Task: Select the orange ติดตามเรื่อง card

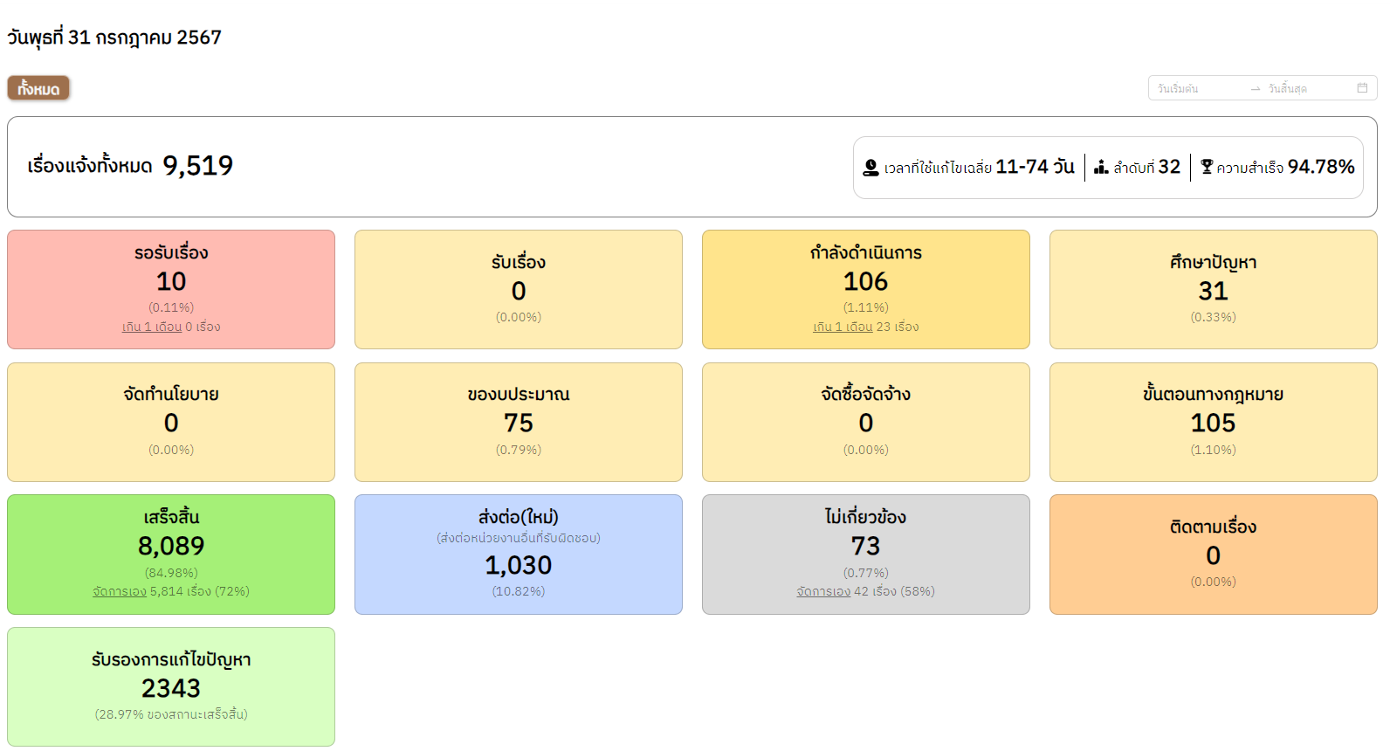Action: pos(1213,555)
